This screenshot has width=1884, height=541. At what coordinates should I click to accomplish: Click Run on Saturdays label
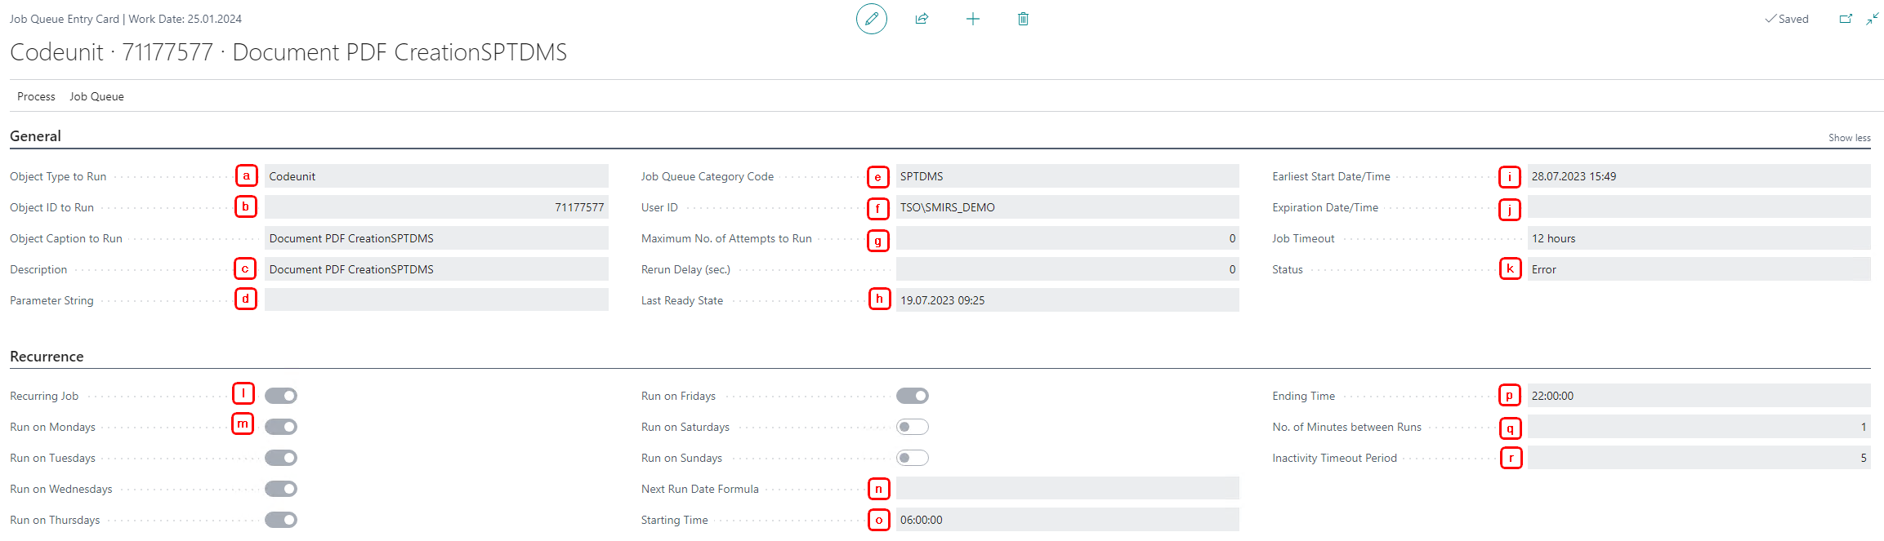click(685, 427)
